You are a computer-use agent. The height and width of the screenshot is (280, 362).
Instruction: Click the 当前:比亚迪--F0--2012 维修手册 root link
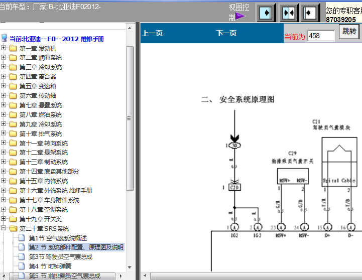(x=57, y=39)
